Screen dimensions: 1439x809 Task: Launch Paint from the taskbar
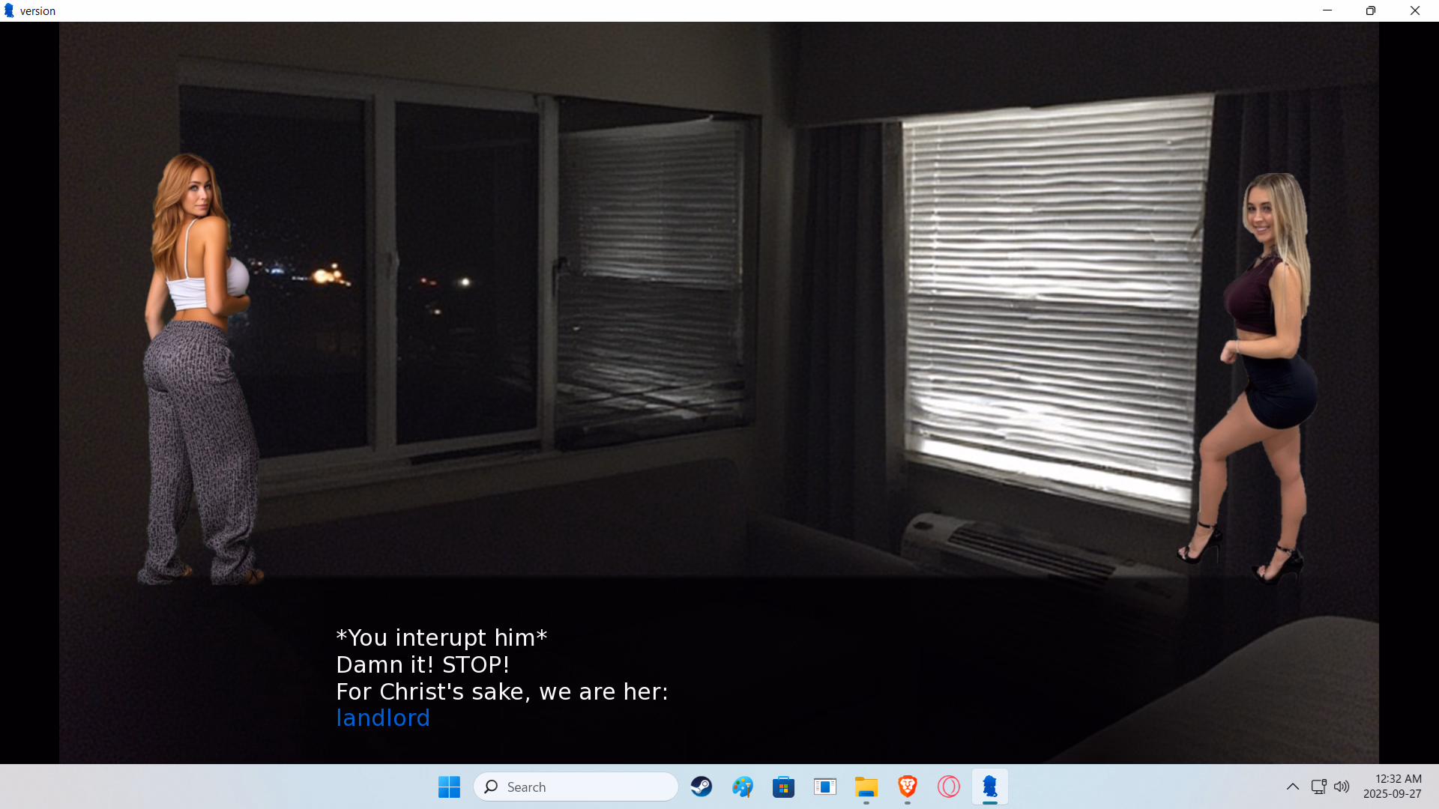[743, 787]
